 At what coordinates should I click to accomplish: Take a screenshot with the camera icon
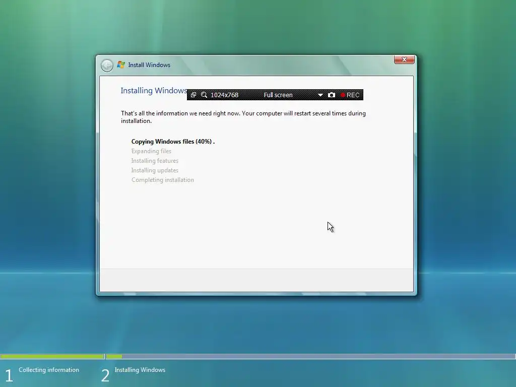332,95
